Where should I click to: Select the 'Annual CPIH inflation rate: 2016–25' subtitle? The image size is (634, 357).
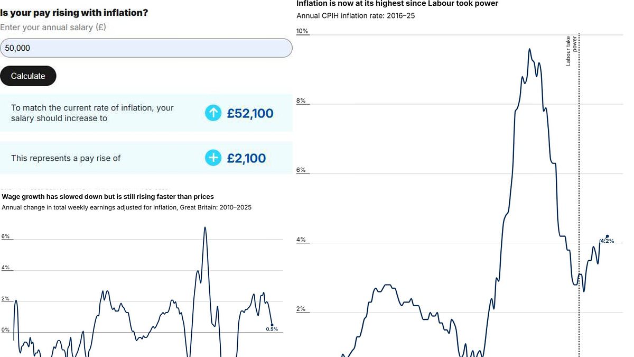(x=355, y=15)
